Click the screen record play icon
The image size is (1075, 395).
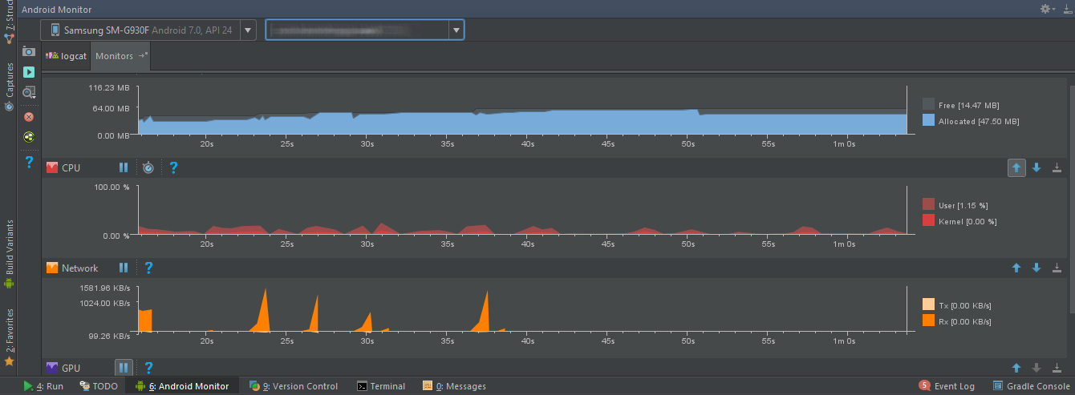29,72
